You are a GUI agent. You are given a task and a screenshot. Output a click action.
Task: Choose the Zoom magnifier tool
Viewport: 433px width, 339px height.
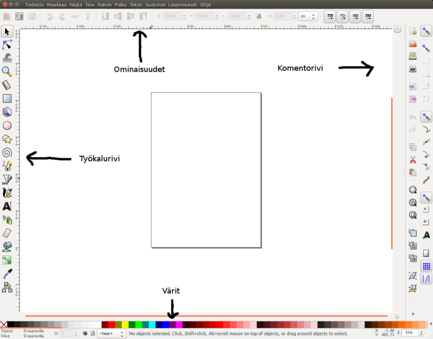7,71
